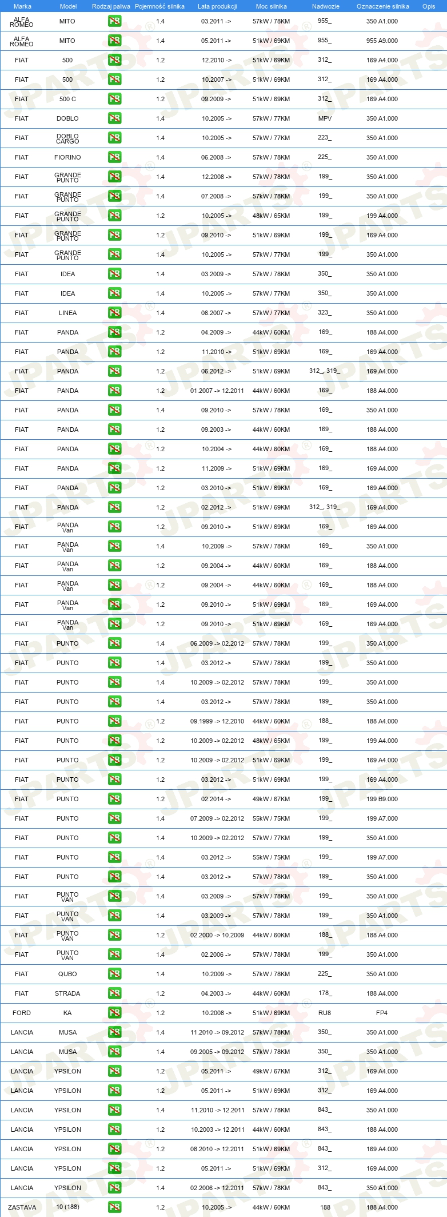Select the fuel icon for Fiat 500 C
Viewport: 447px width, 1217px height.
(x=114, y=99)
